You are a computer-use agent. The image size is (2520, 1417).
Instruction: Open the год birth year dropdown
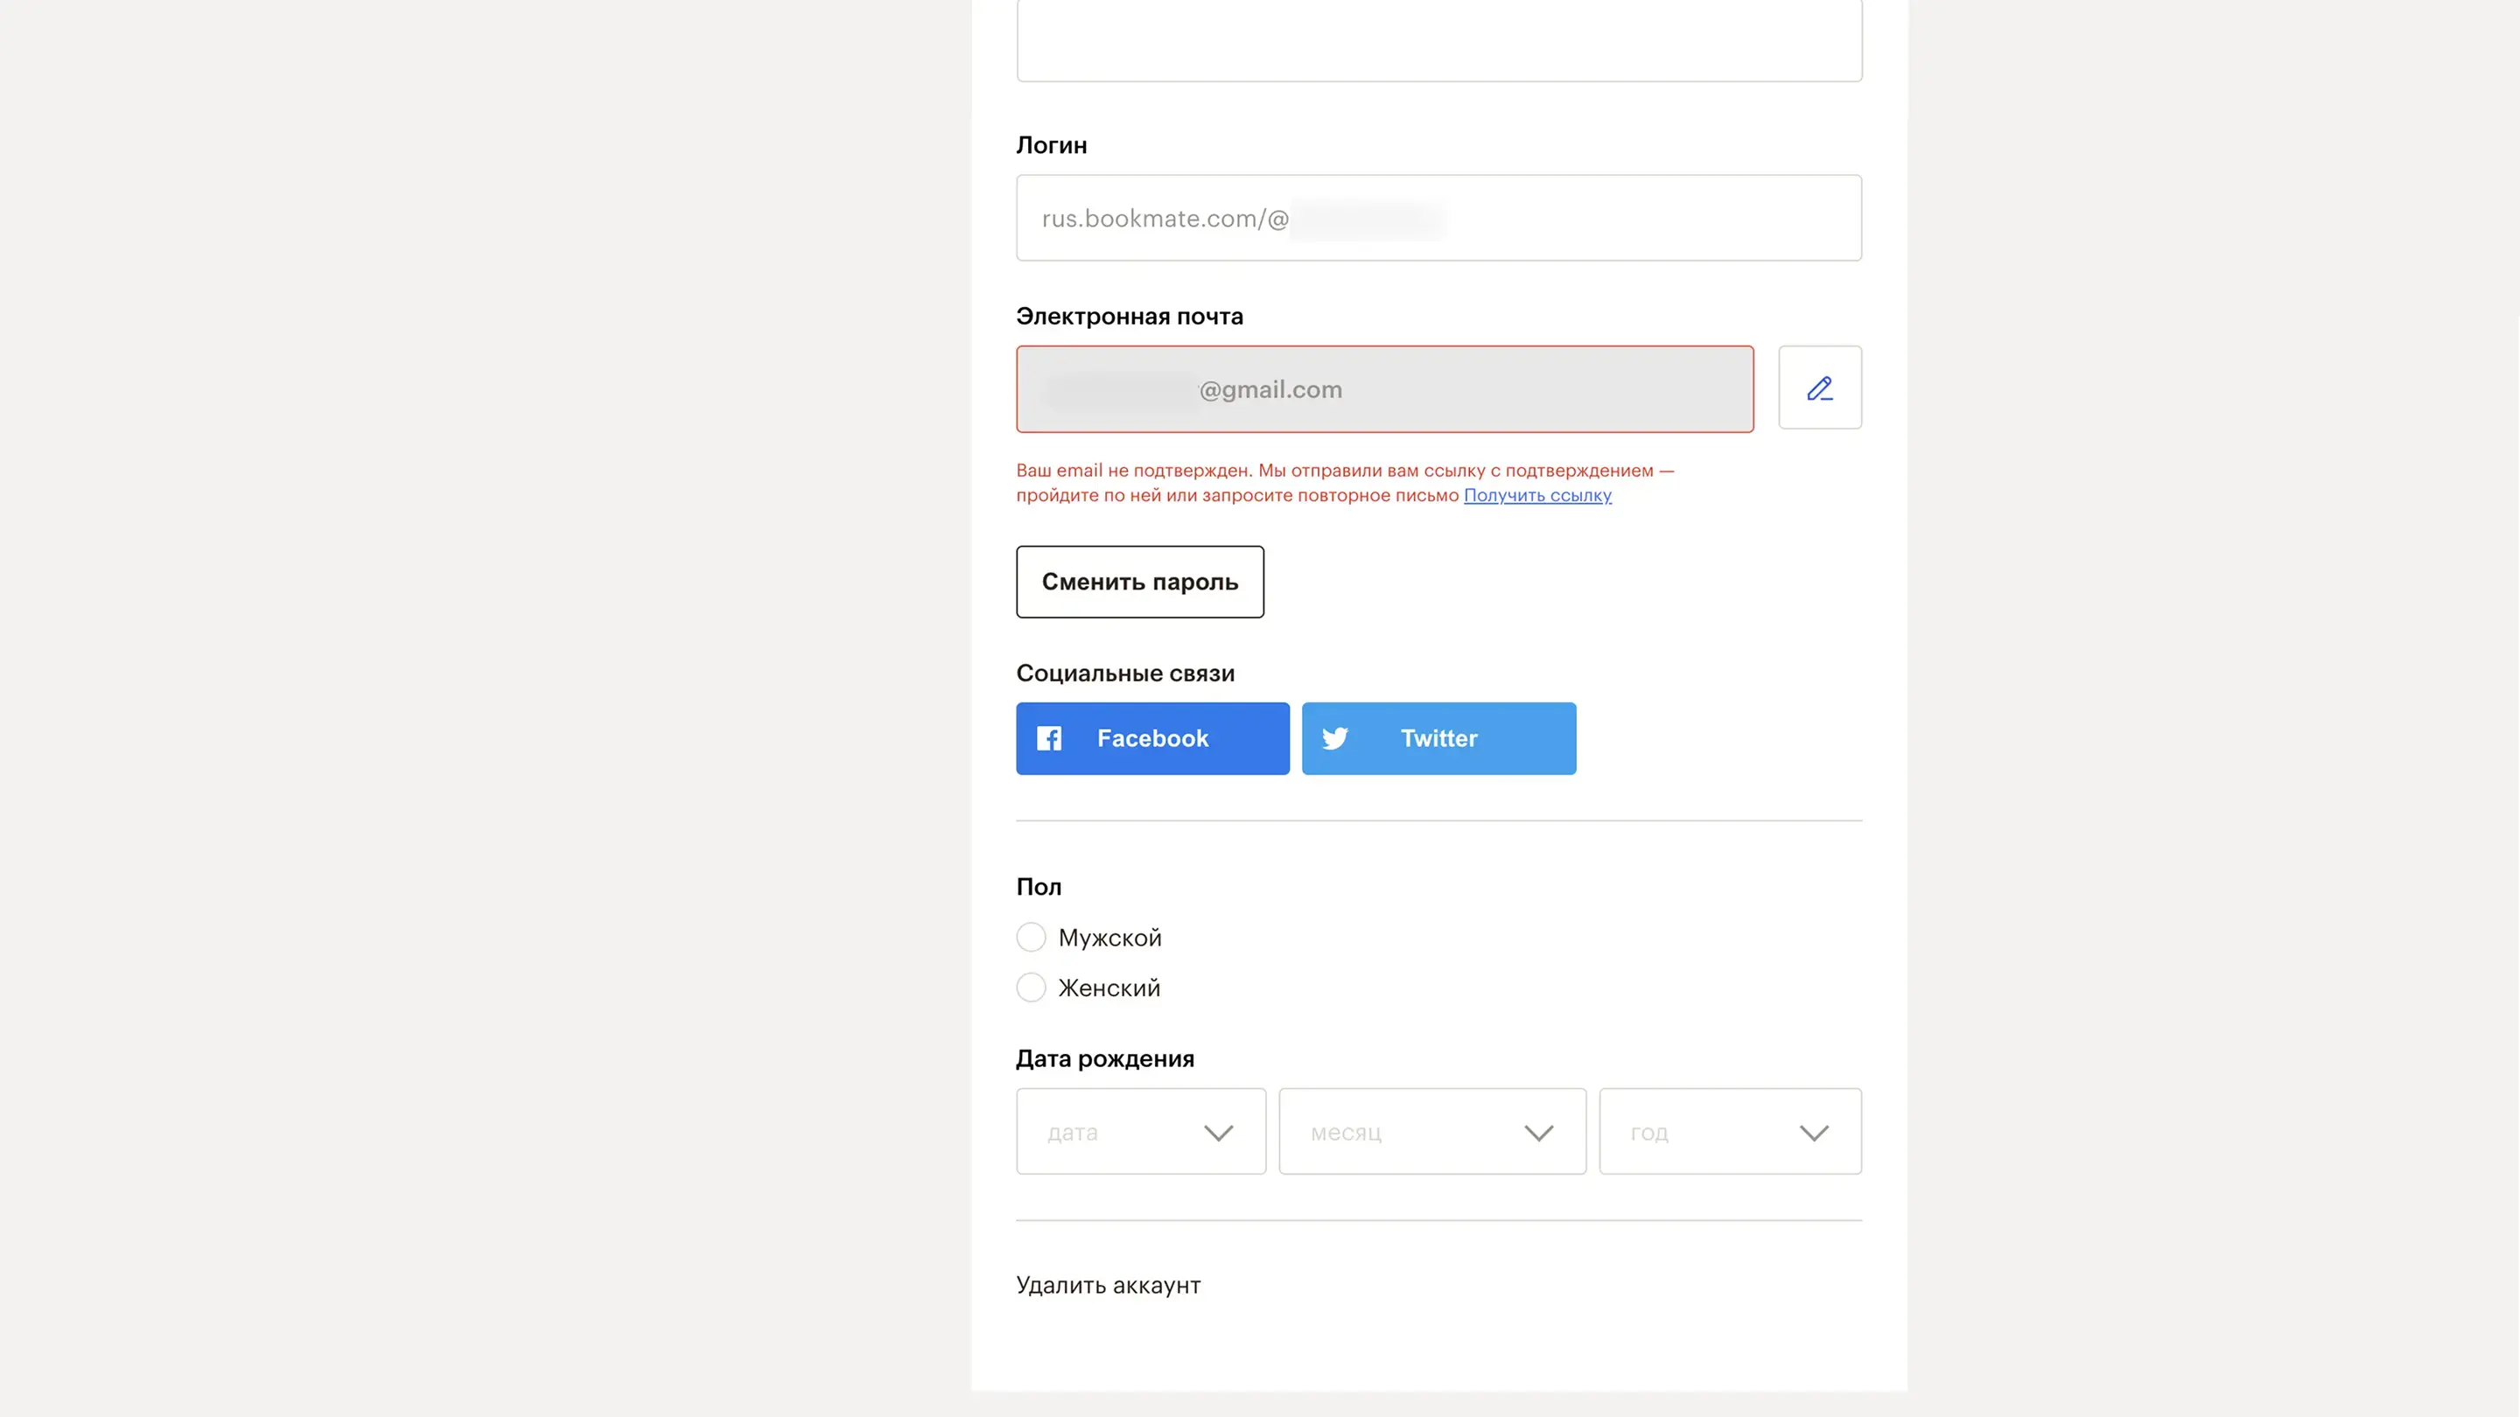tap(1730, 1132)
